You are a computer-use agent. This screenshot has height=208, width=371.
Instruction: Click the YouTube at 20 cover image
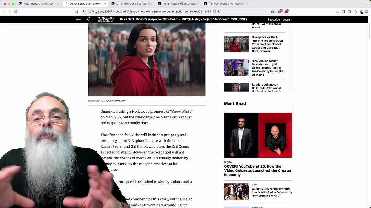point(258,135)
